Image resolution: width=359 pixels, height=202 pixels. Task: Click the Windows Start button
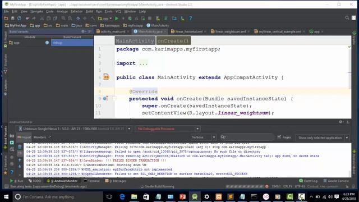pos(6,197)
